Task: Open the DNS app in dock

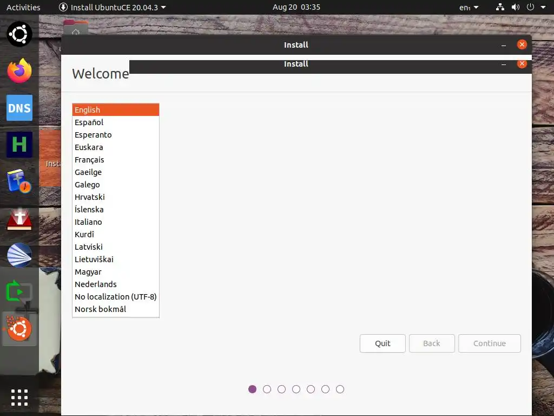Action: coord(19,108)
